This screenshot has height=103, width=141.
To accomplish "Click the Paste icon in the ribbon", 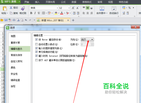I will [5, 8].
